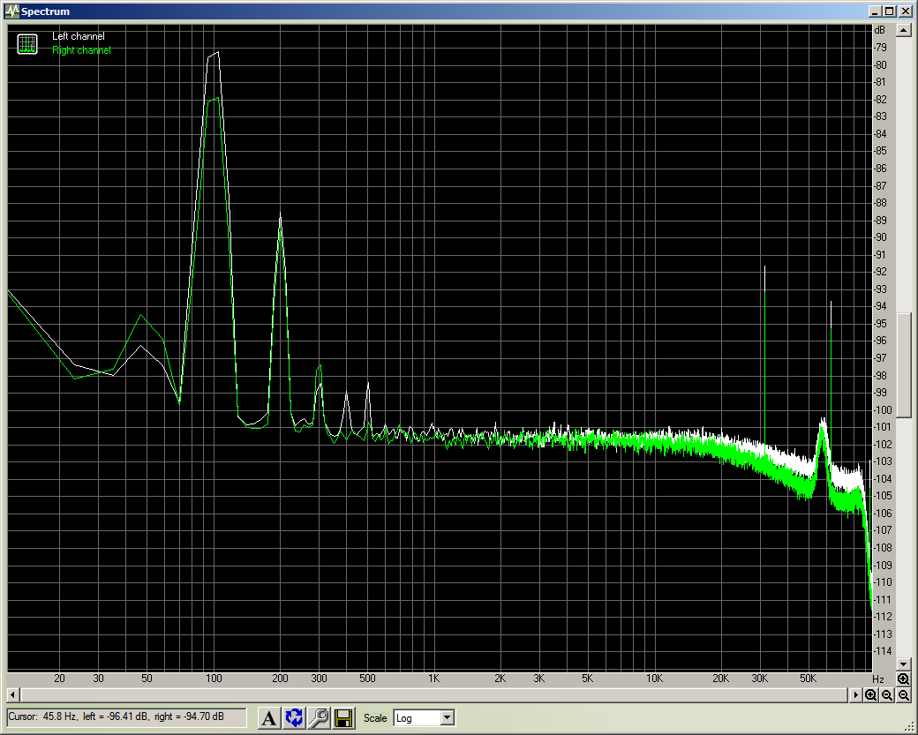Click the graph legend icon beside Left channel
918x735 pixels.
[27, 44]
